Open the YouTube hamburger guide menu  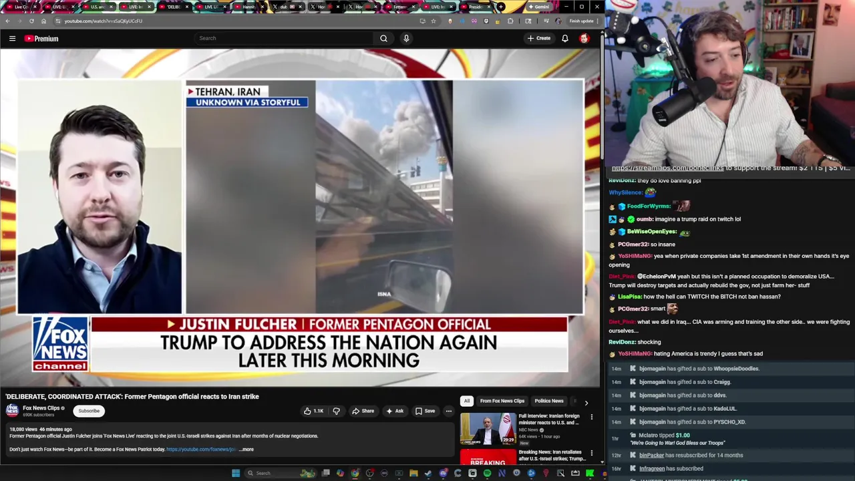coord(12,39)
